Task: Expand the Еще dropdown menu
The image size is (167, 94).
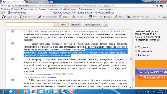Action: pos(148,17)
